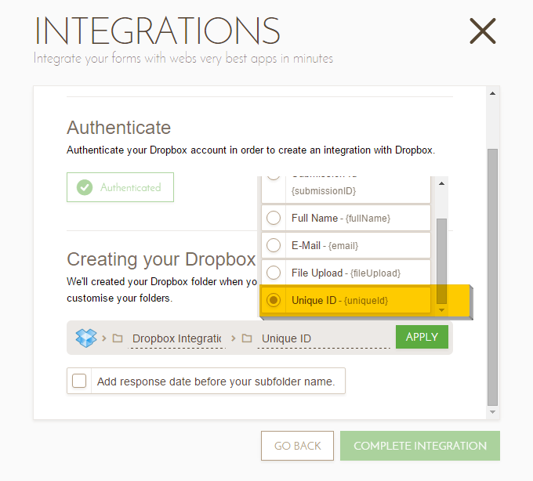Select the Full Name radio option

274,218
